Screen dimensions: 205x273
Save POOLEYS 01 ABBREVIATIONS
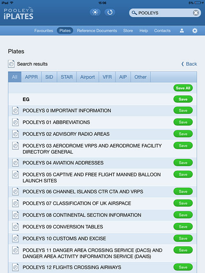click(183, 122)
